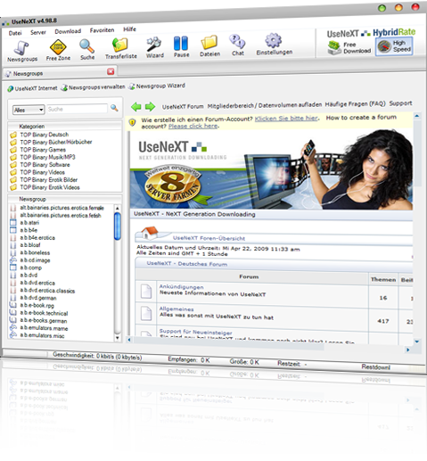
Task: Open the Ankündigungen forum link
Action: pos(181,287)
